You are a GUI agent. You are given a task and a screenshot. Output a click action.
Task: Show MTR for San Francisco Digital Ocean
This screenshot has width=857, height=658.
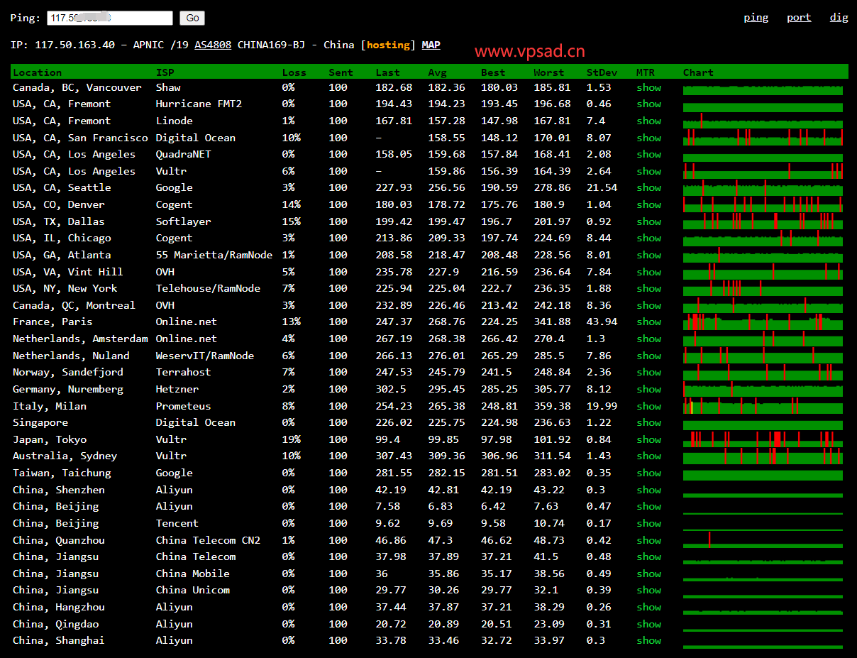click(648, 138)
